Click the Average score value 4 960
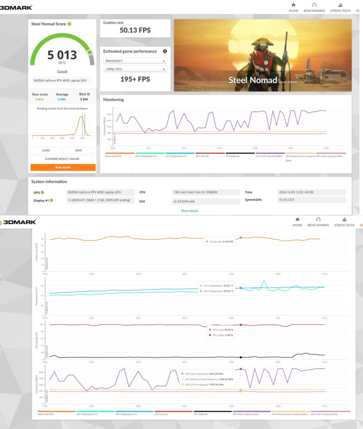The width and height of the screenshot is (363, 429). 62,99
